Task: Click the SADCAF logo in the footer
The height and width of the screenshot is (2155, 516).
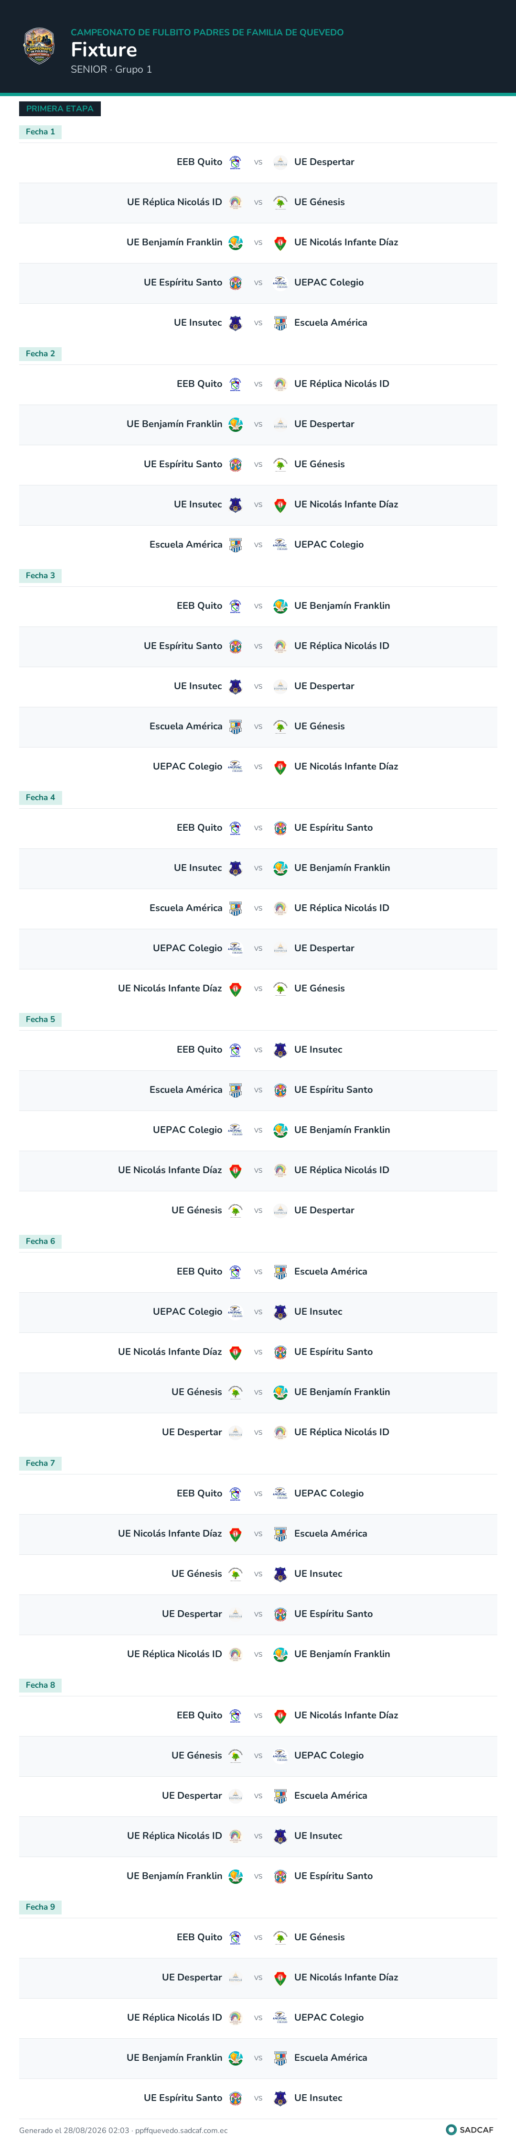Action: pyautogui.click(x=469, y=2130)
